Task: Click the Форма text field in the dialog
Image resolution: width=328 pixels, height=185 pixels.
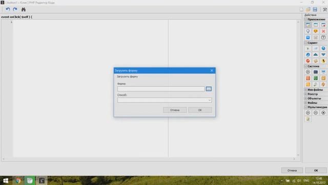Action: click(x=161, y=89)
